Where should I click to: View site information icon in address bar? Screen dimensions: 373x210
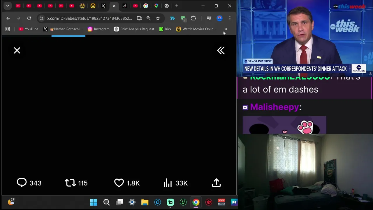(x=41, y=18)
